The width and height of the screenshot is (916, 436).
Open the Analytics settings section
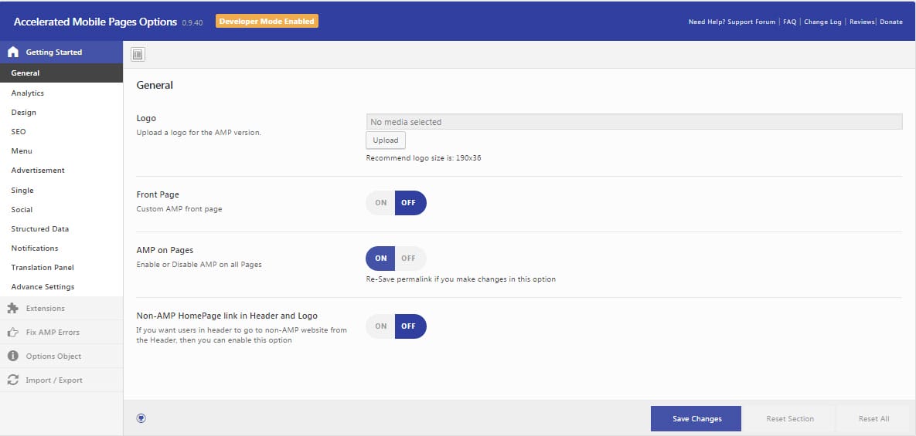pyautogui.click(x=28, y=93)
